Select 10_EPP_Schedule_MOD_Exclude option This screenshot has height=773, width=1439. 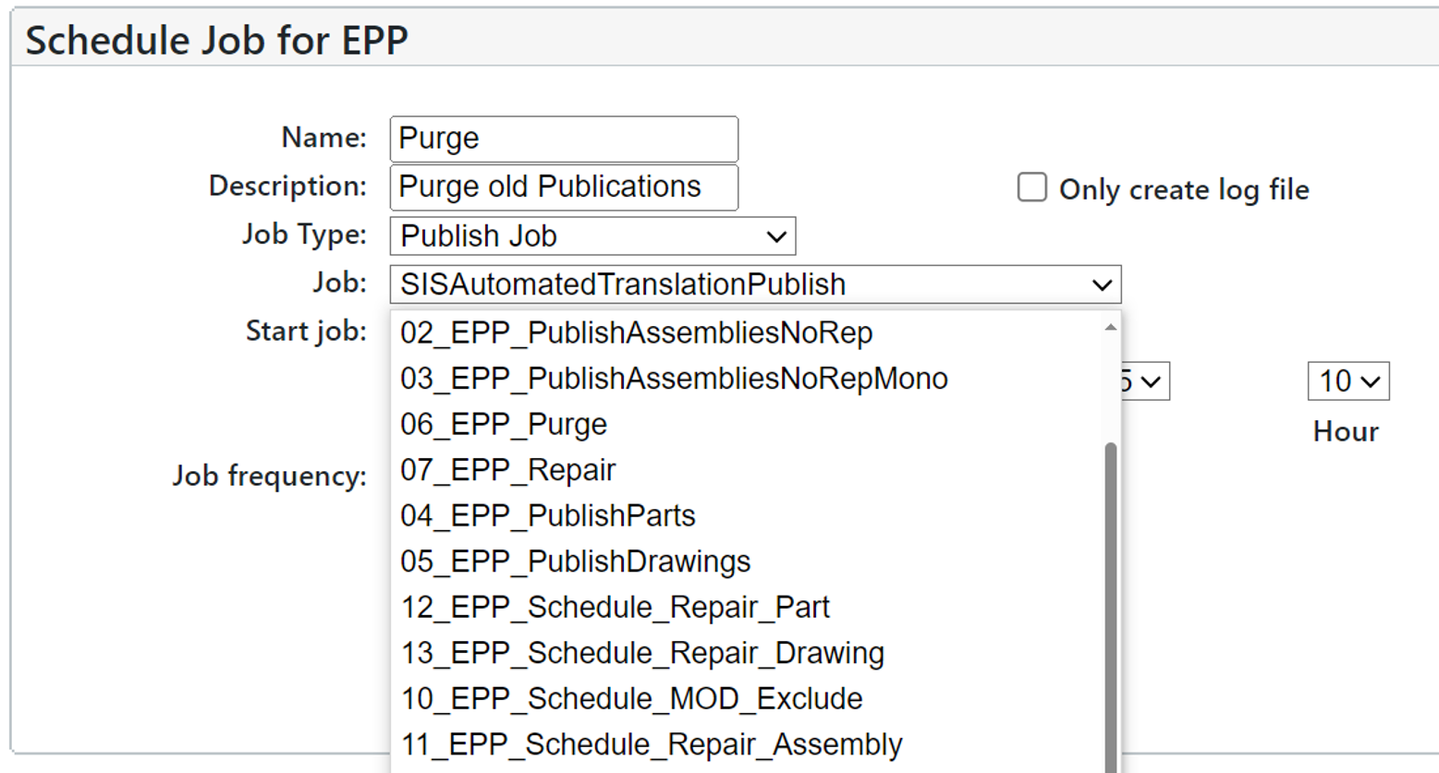click(x=631, y=699)
